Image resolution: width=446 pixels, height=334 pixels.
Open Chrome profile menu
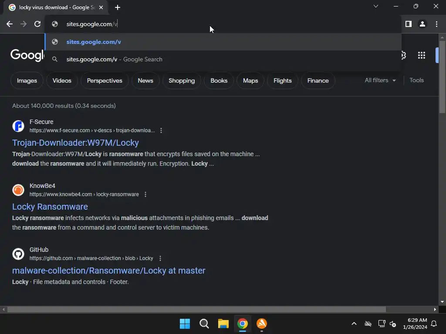click(422, 24)
